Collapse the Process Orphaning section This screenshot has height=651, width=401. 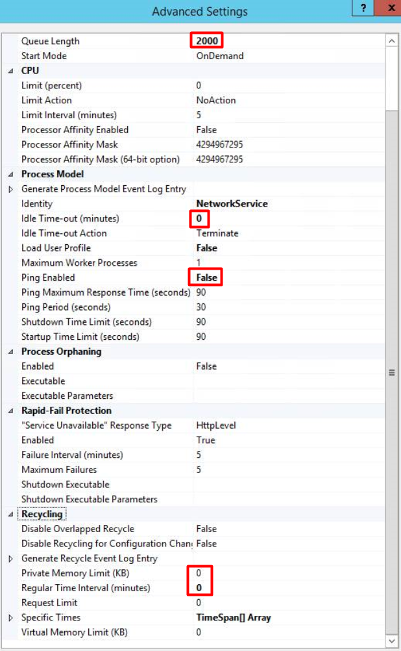click(11, 351)
